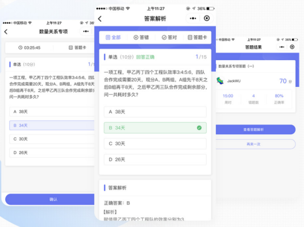Click the 再来一次 button

(255, 144)
